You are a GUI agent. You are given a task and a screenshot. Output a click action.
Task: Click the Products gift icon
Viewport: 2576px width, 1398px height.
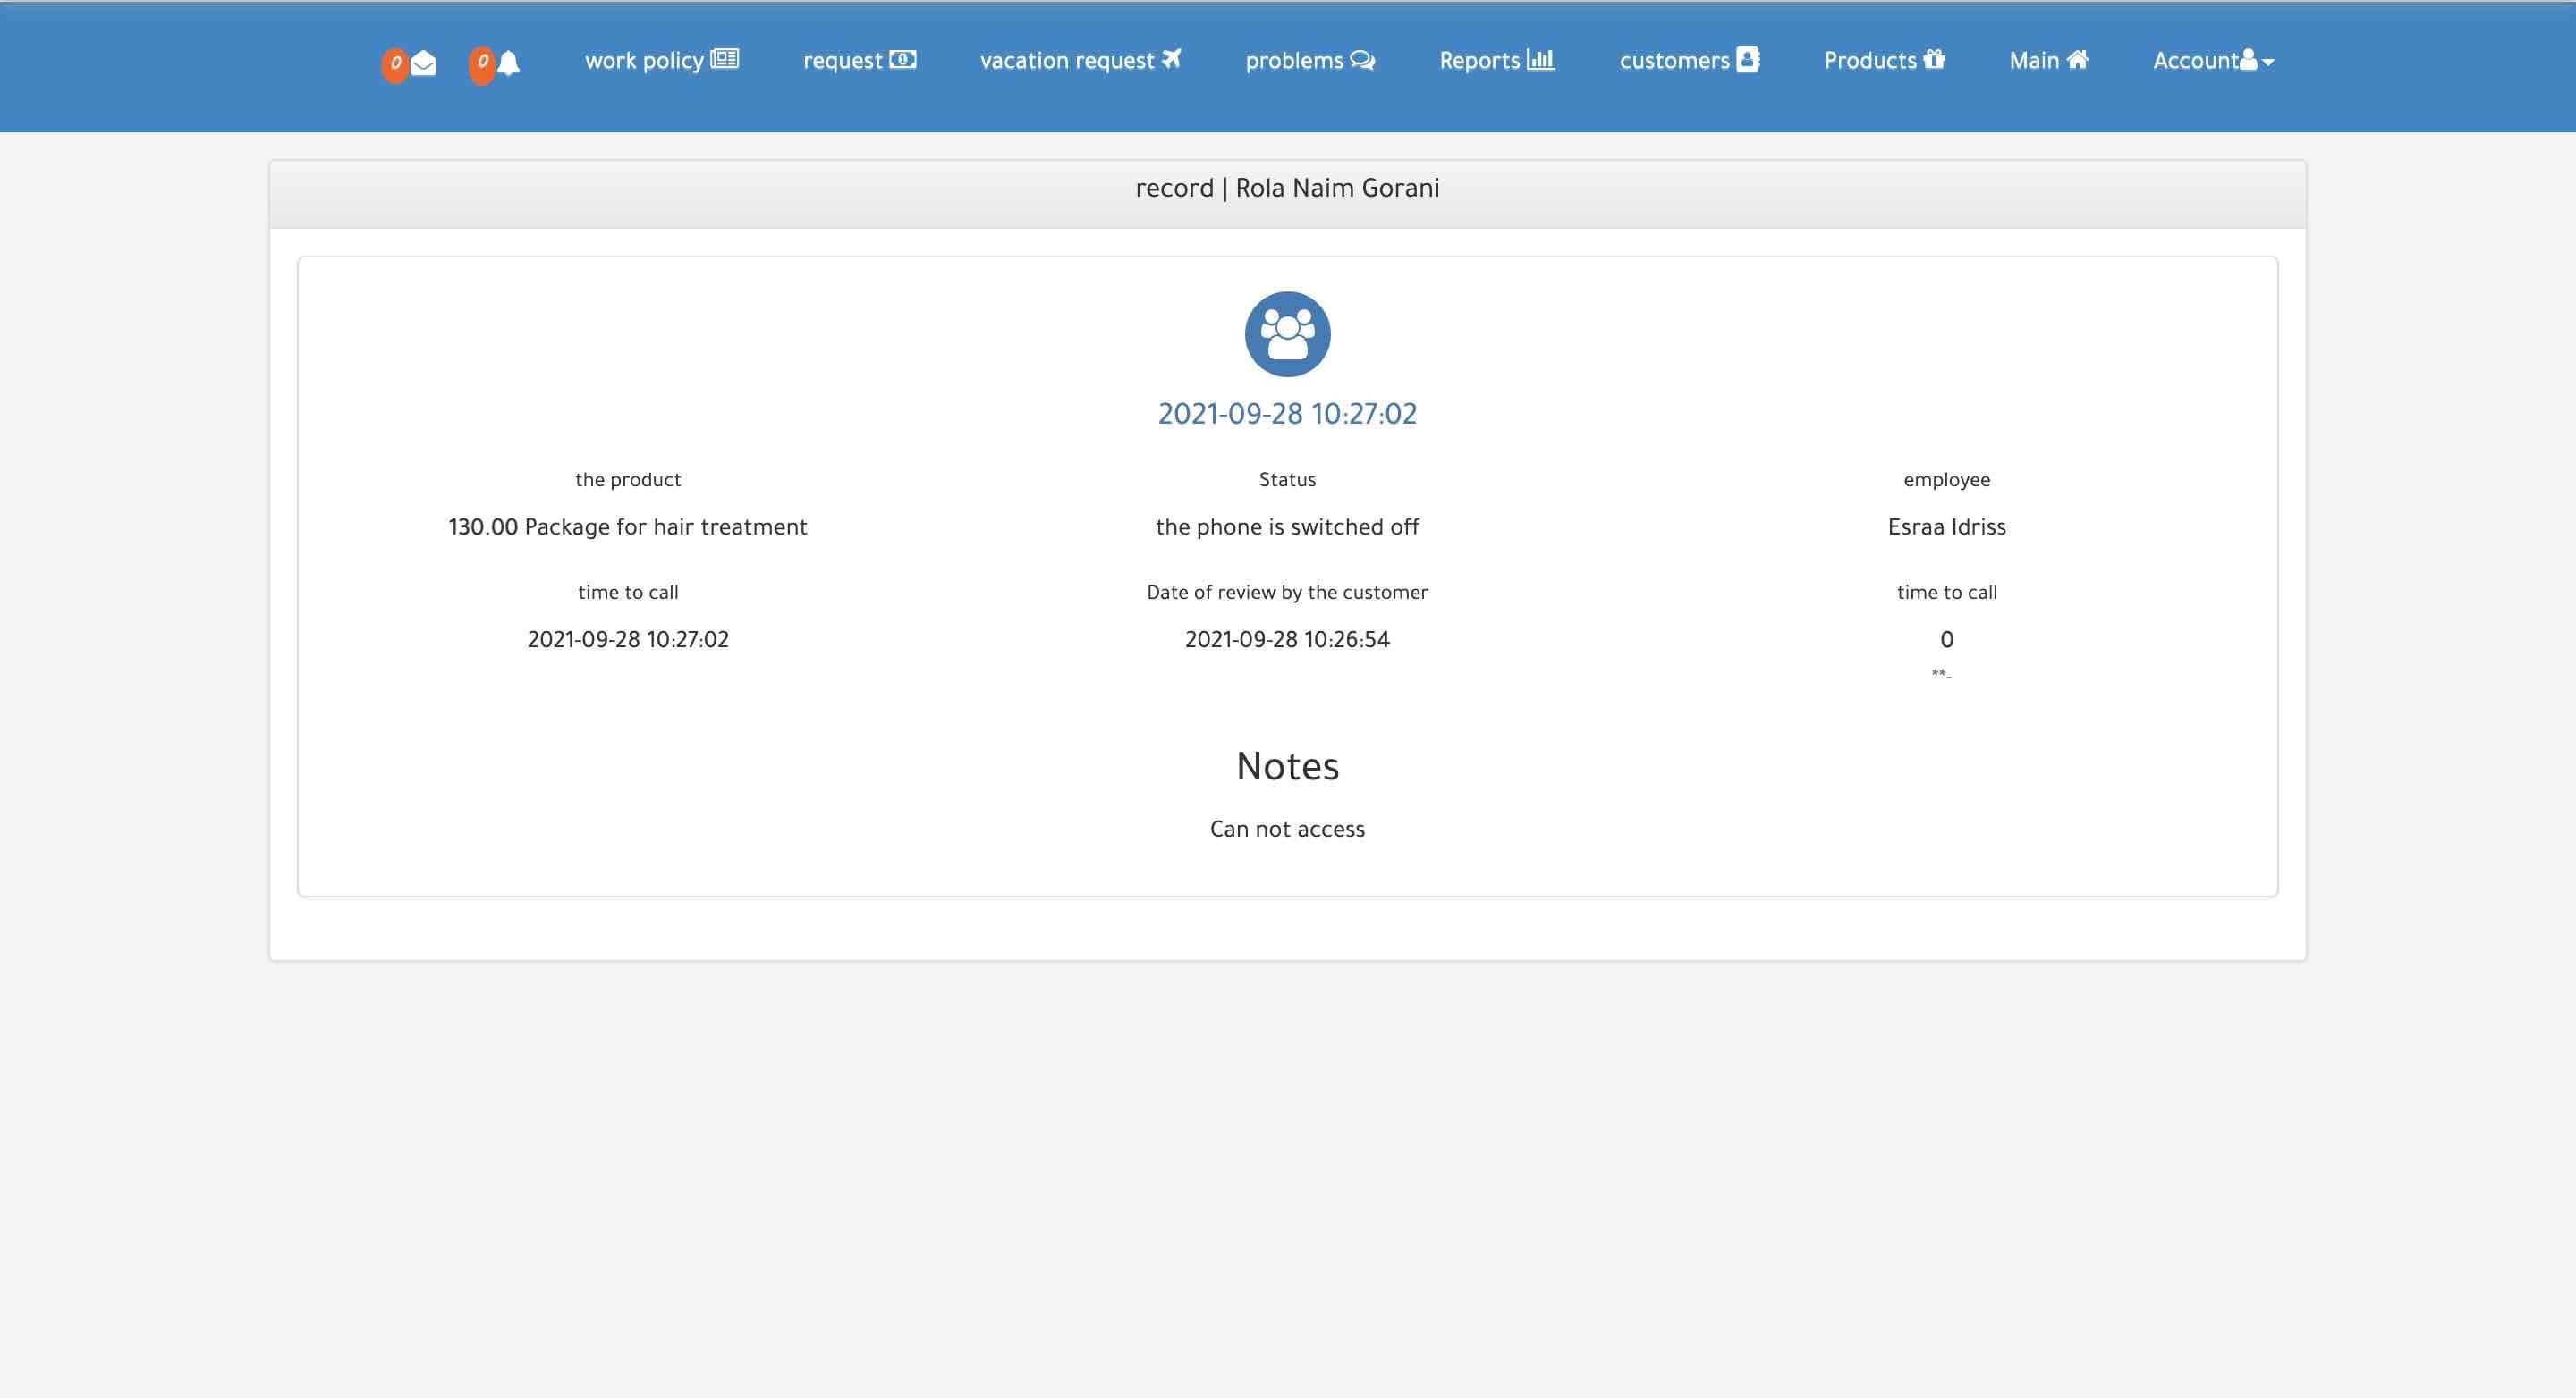tap(1934, 59)
